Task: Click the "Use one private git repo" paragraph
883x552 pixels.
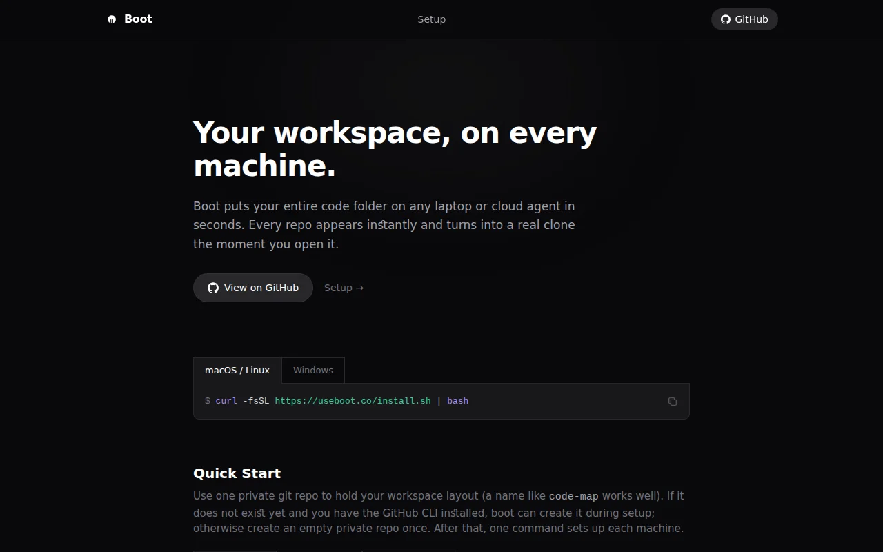Action: pos(439,512)
